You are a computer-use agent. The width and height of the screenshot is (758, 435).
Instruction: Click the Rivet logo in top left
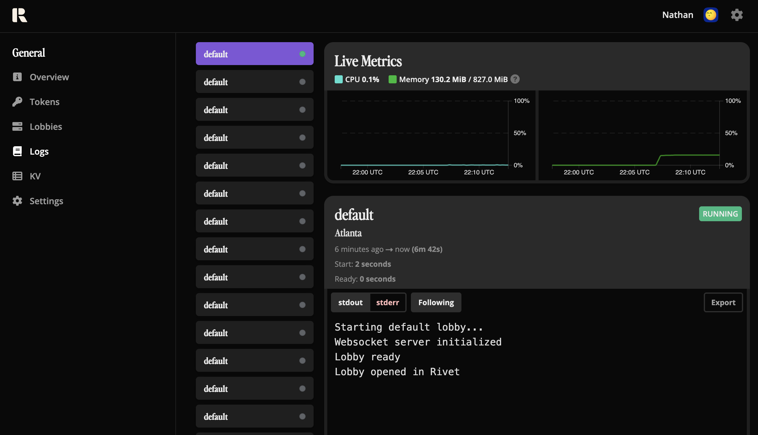(20, 15)
